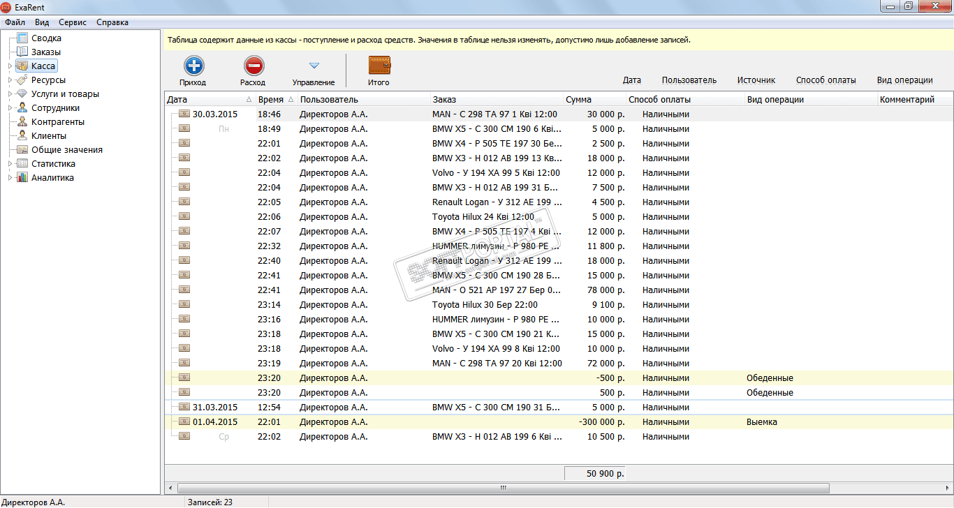The image size is (954, 508).
Task: Open Сводка from the sidebar
Action: click(x=46, y=38)
